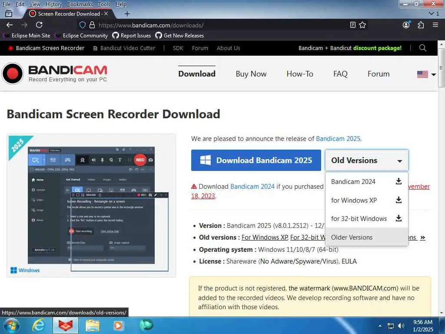Viewport: 445px width, 334px height.
Task: Click Bandicam Screen Recorder top bar link
Action: coord(47,48)
